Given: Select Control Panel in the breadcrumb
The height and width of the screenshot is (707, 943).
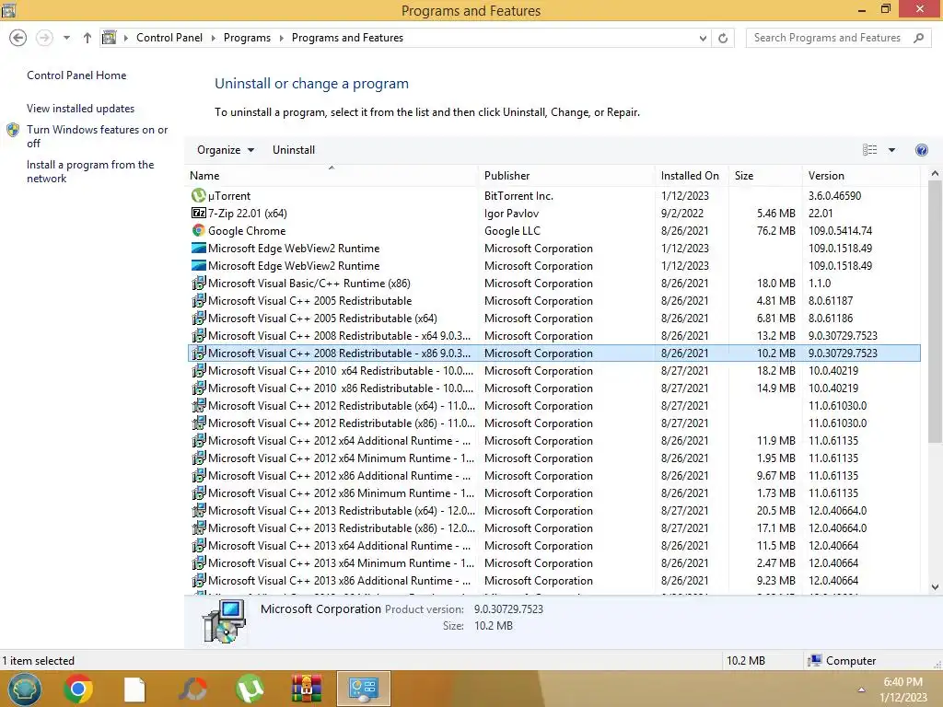Looking at the screenshot, I should click(x=169, y=38).
